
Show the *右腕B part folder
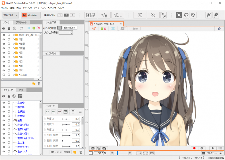4,75
